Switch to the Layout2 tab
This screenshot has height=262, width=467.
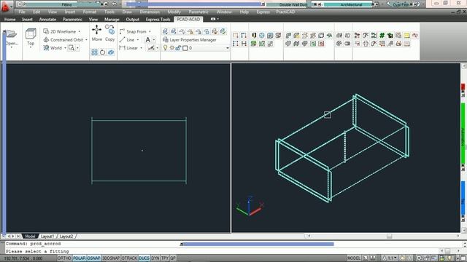[x=66, y=237]
